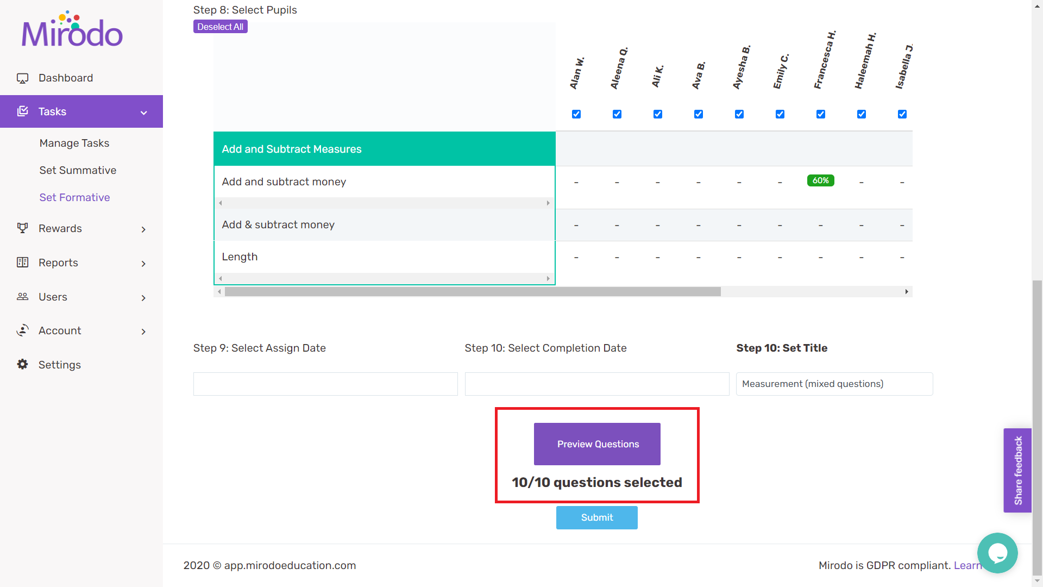Uncheck Emily C. checkbox

coord(780,114)
